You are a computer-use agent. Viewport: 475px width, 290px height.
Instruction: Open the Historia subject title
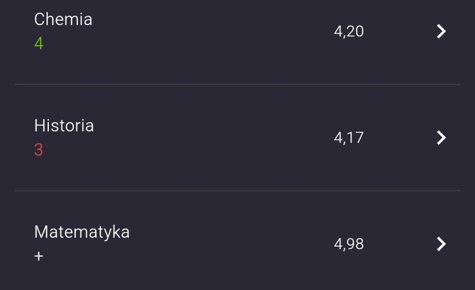(x=64, y=126)
